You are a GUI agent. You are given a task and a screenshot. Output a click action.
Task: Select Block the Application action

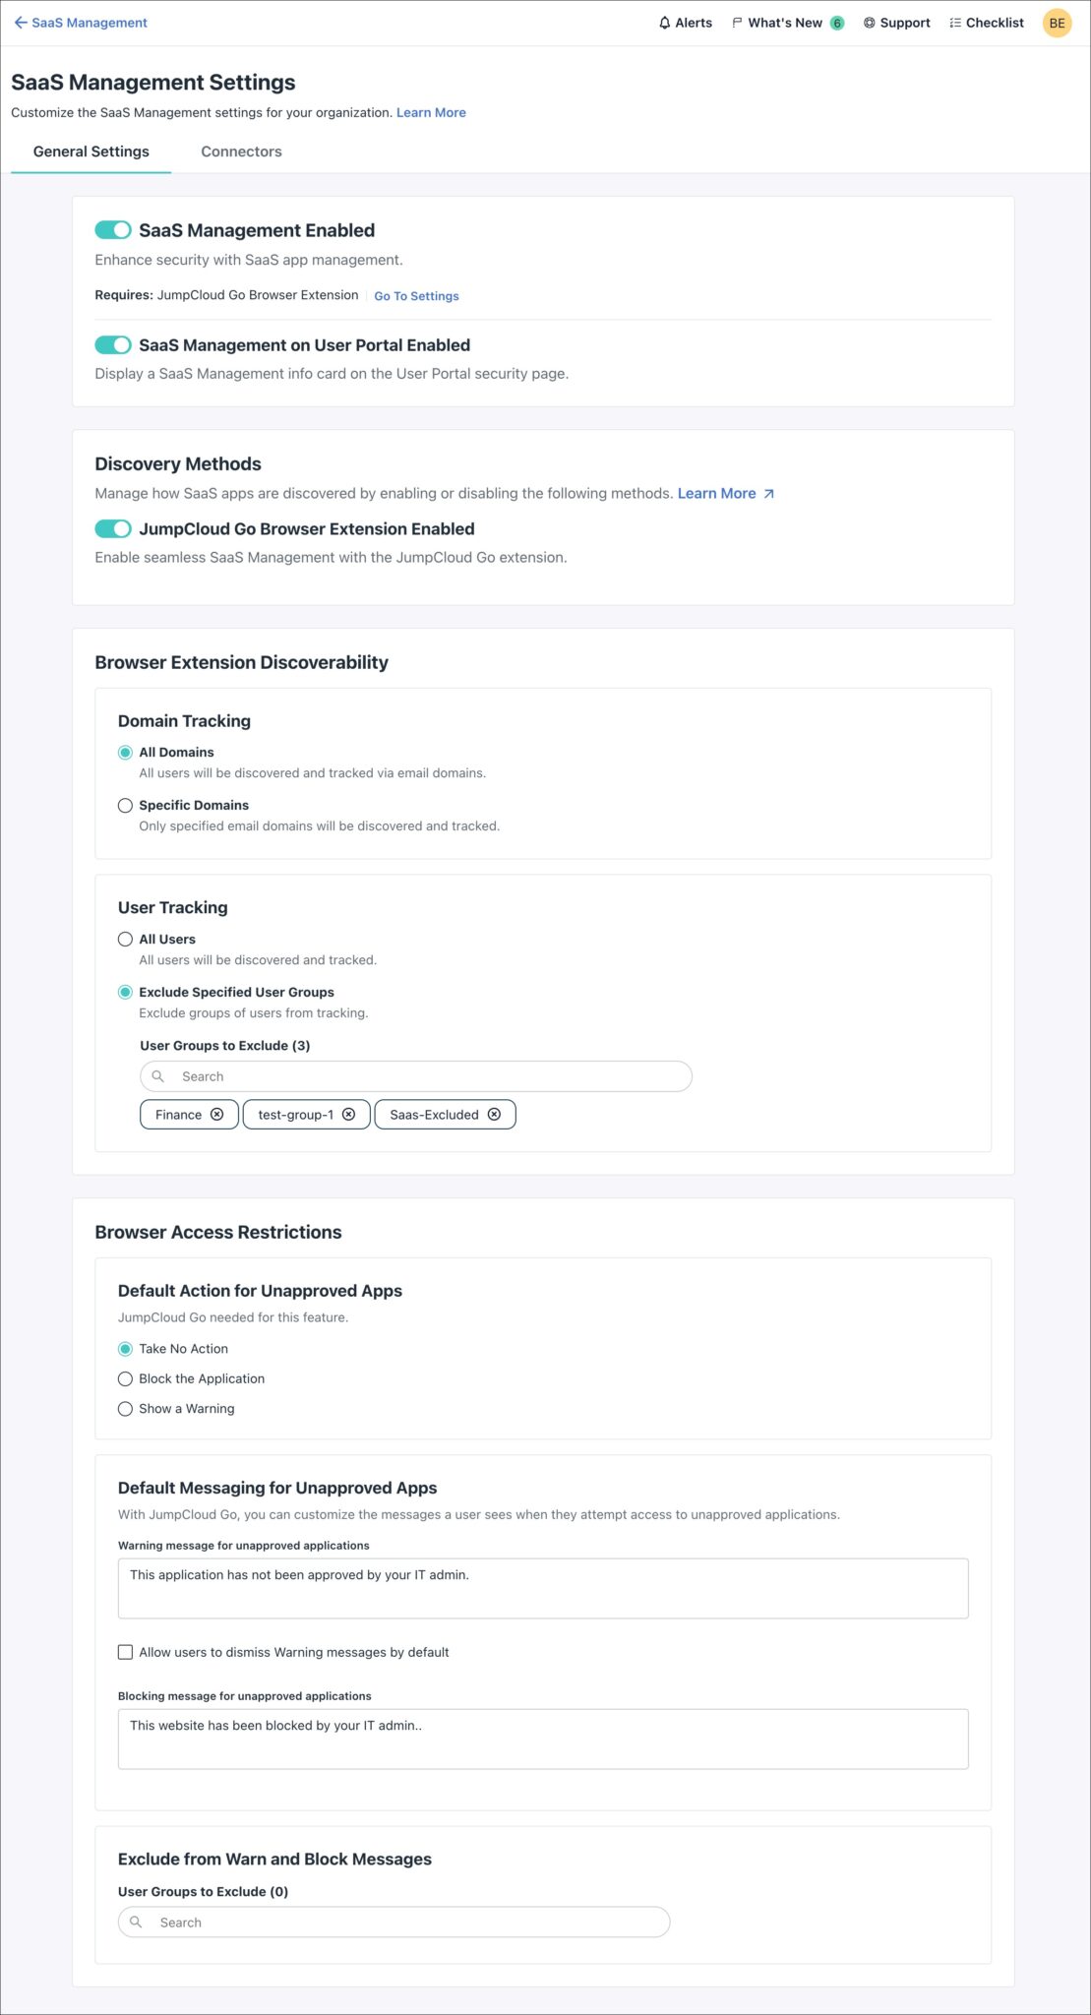click(x=125, y=1378)
